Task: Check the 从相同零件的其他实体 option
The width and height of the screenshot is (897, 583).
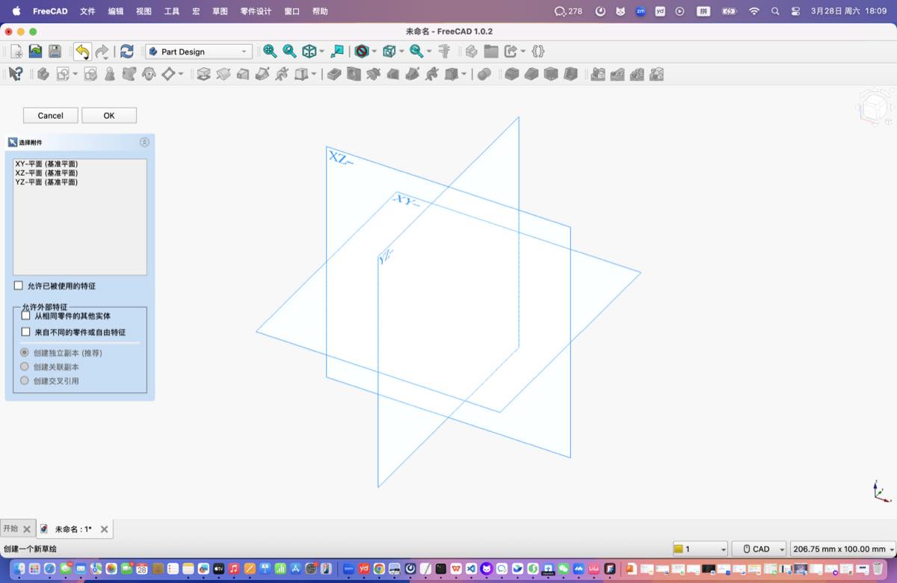Action: pos(26,315)
